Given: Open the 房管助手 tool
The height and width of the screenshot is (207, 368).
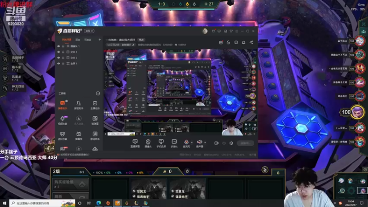Looking at the screenshot, I should (x=79, y=105).
